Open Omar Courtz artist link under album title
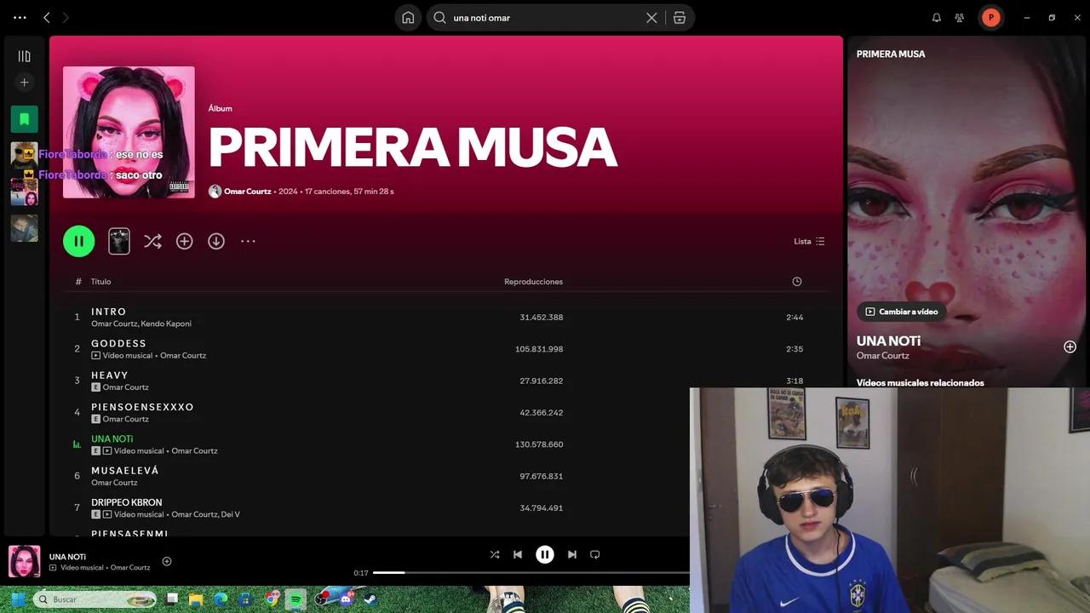Viewport: 1090px width, 613px height. click(247, 192)
